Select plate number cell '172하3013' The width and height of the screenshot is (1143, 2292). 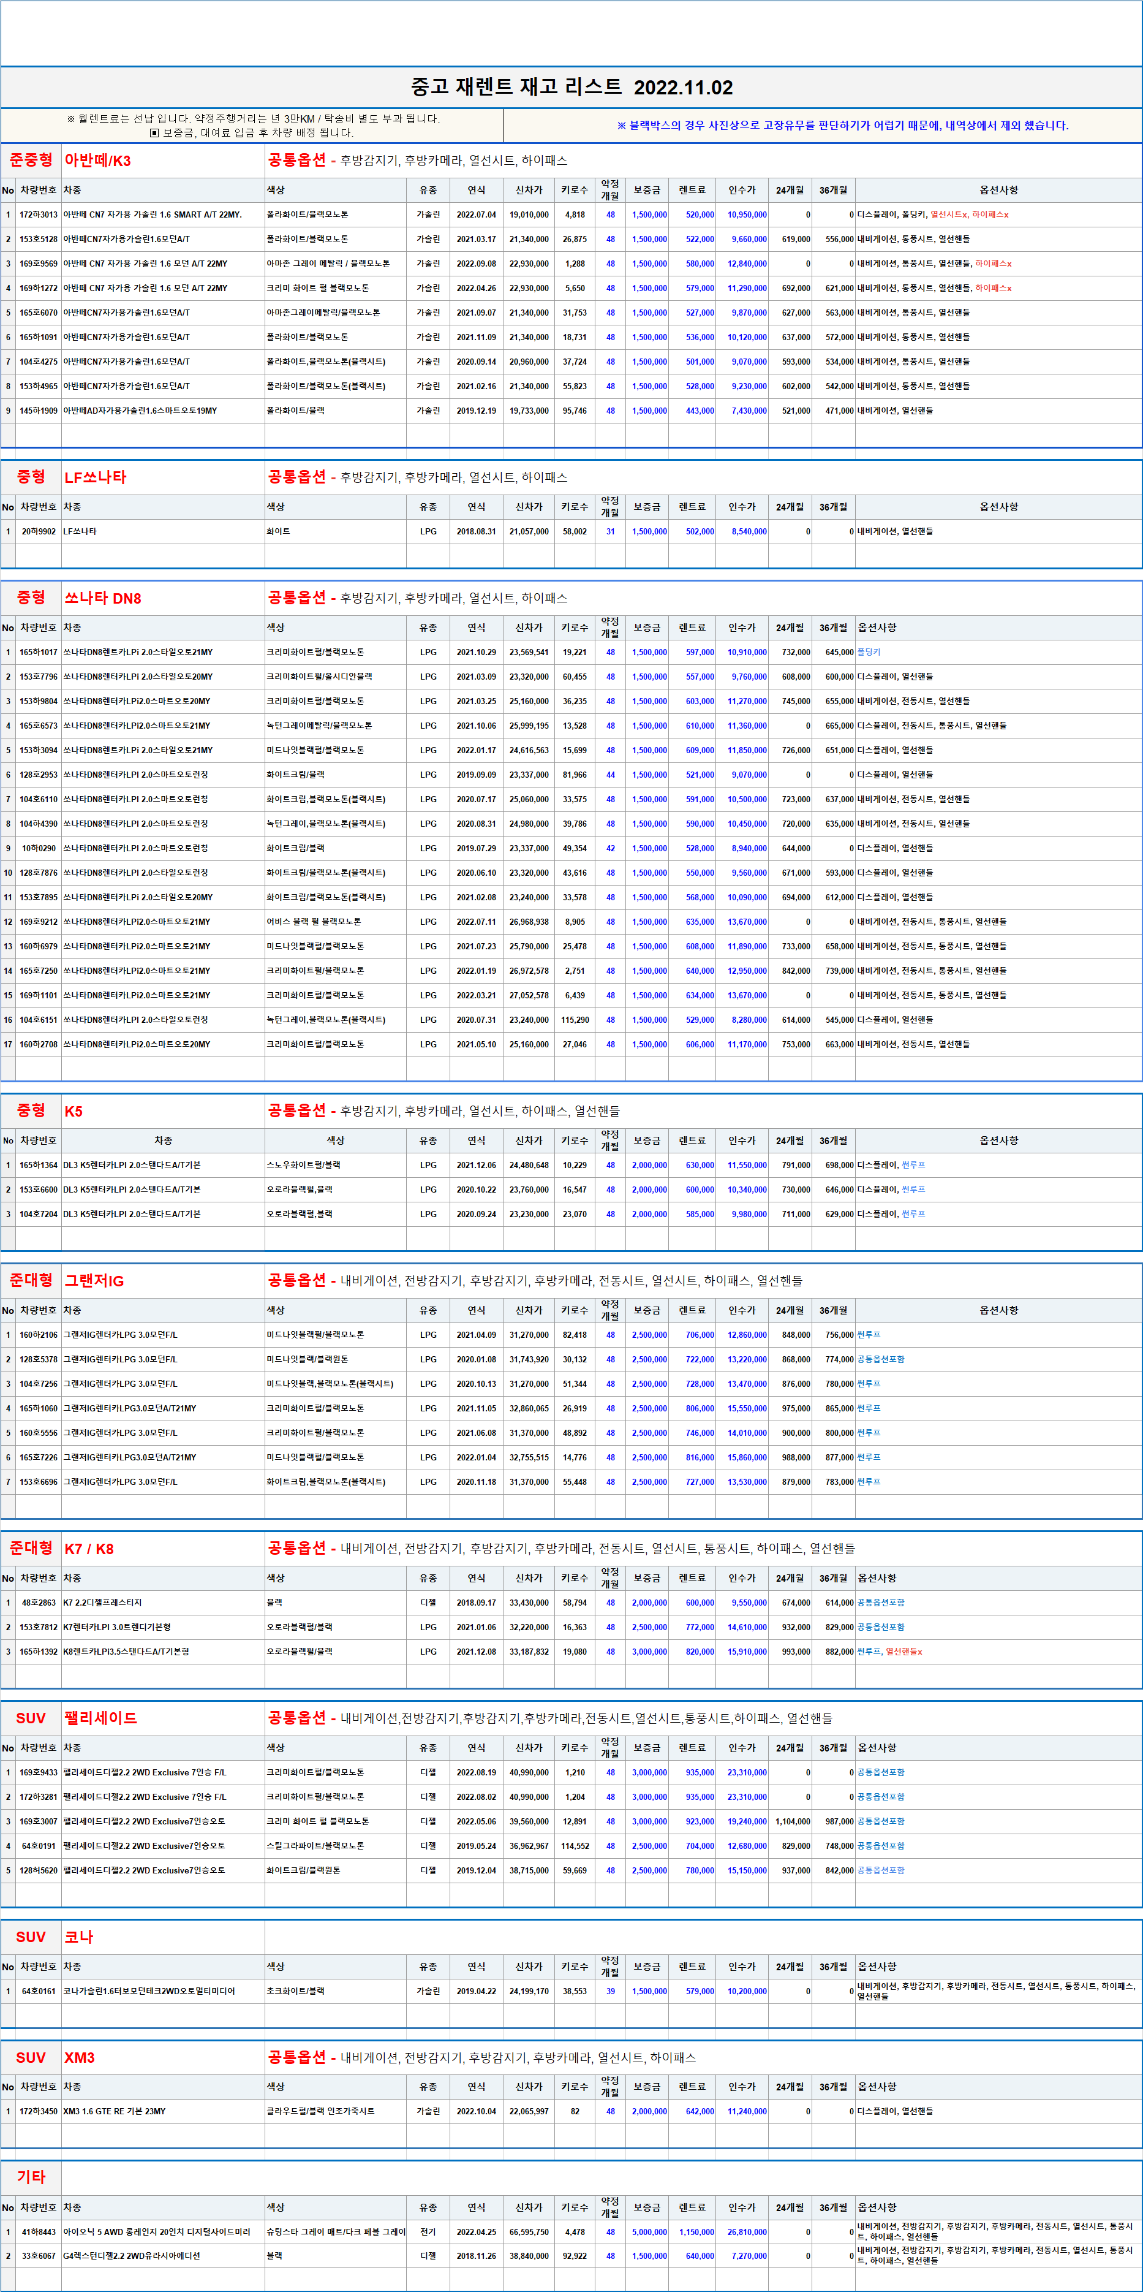point(38,215)
